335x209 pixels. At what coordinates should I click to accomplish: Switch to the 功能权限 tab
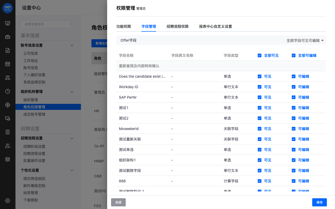click(124, 26)
